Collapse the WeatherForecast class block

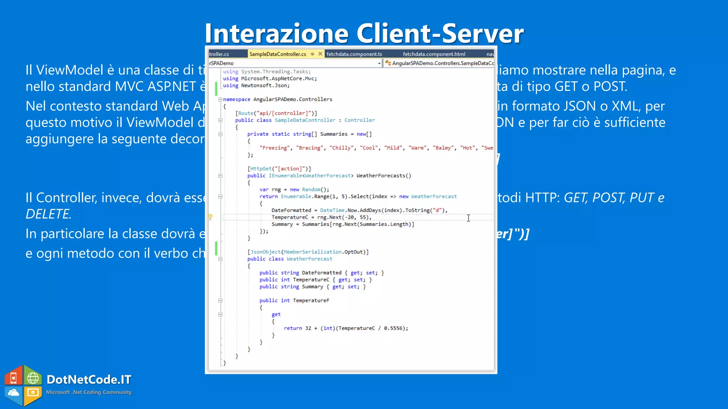[x=220, y=259]
